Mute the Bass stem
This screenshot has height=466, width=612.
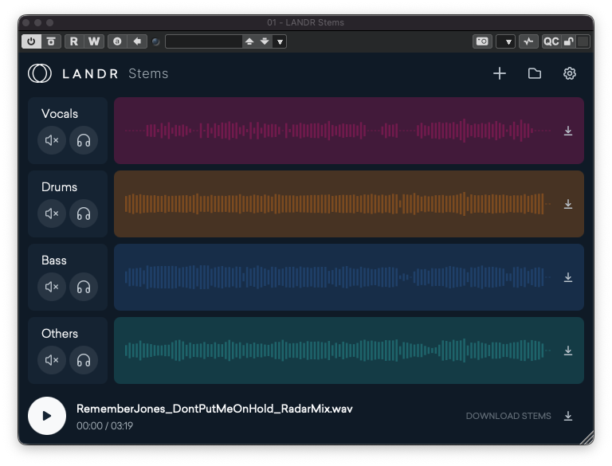tap(52, 287)
